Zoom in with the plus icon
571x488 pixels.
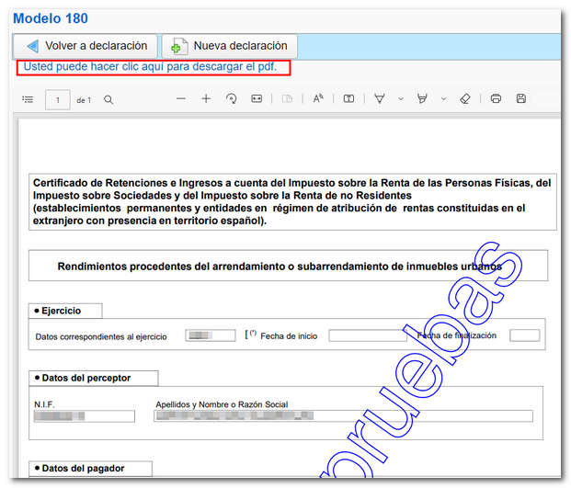click(206, 99)
